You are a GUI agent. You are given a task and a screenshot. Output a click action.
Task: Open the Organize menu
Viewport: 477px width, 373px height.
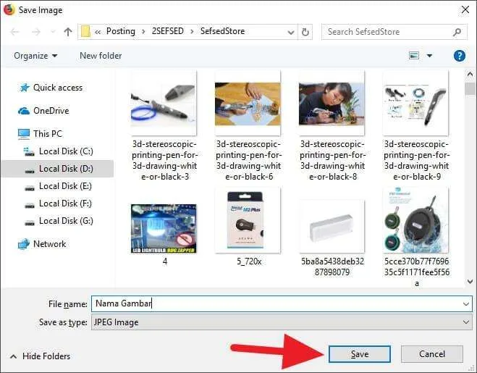click(35, 56)
